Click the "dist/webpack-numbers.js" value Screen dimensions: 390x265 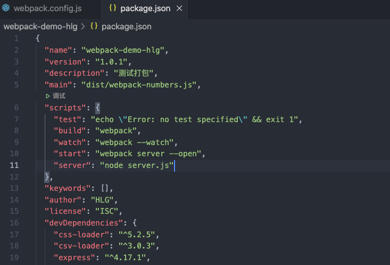point(139,85)
